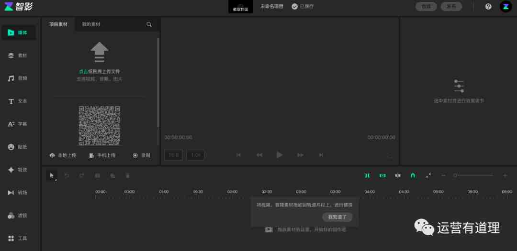This screenshot has width=517, height=251.
Task: Expand the pointer tool selector
Action: coord(52,175)
